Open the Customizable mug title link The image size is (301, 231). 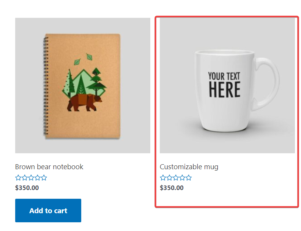click(189, 167)
